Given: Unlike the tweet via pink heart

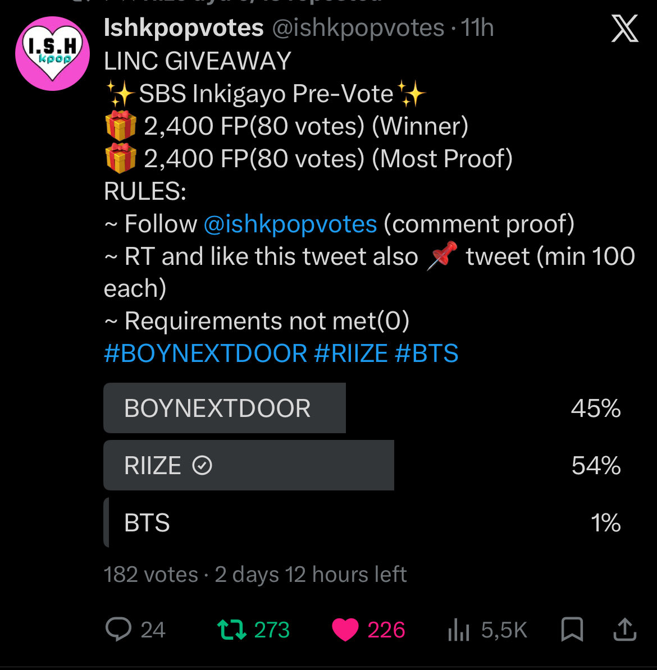Looking at the screenshot, I should tap(345, 630).
